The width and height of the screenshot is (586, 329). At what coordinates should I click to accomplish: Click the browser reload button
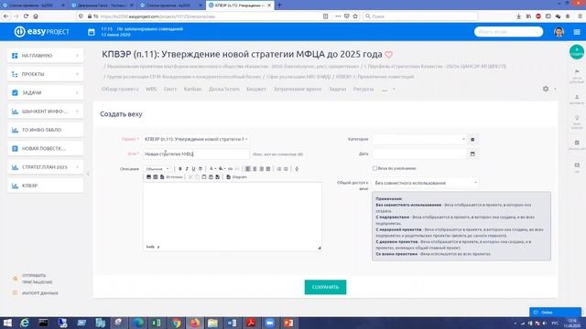(x=26, y=16)
